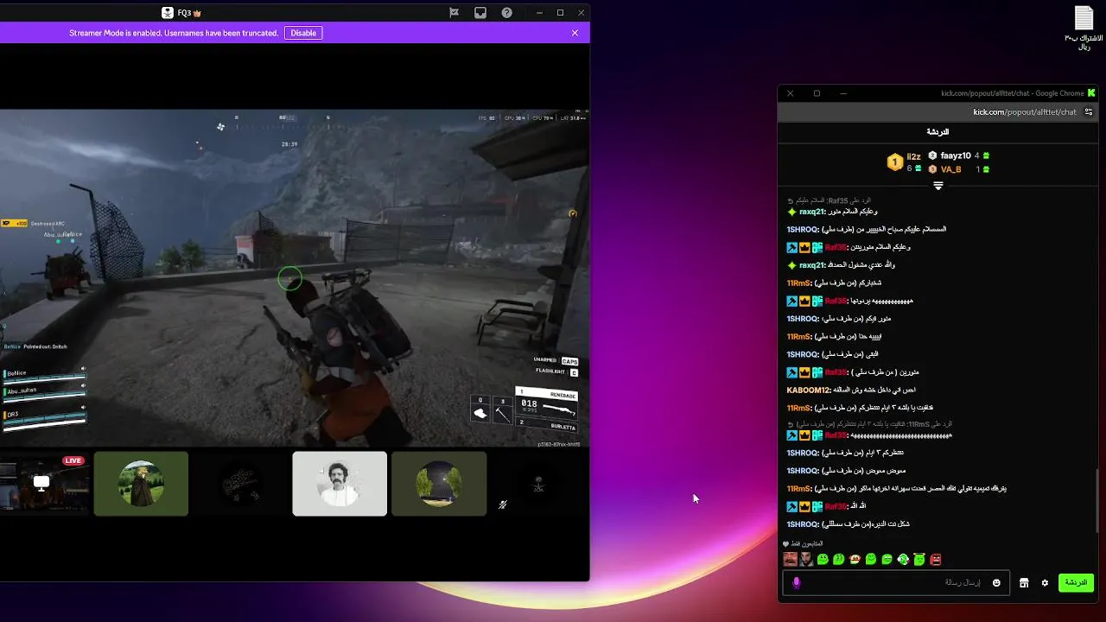Viewport: 1106px width, 622px height.
Task: Insert the bearded man face emote
Action: click(x=806, y=560)
